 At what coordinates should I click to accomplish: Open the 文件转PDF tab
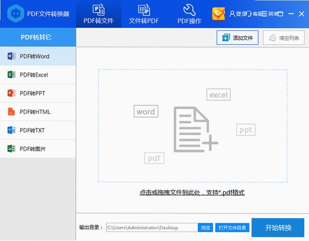pyautogui.click(x=144, y=14)
